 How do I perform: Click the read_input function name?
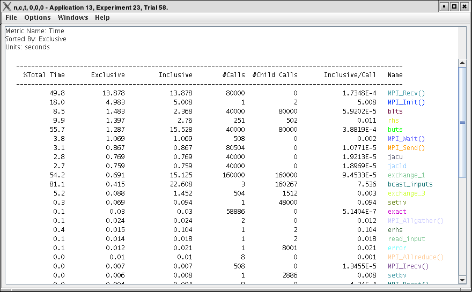(406, 239)
